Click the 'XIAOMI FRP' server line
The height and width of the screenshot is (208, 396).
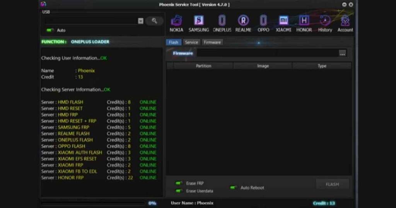coord(99,165)
